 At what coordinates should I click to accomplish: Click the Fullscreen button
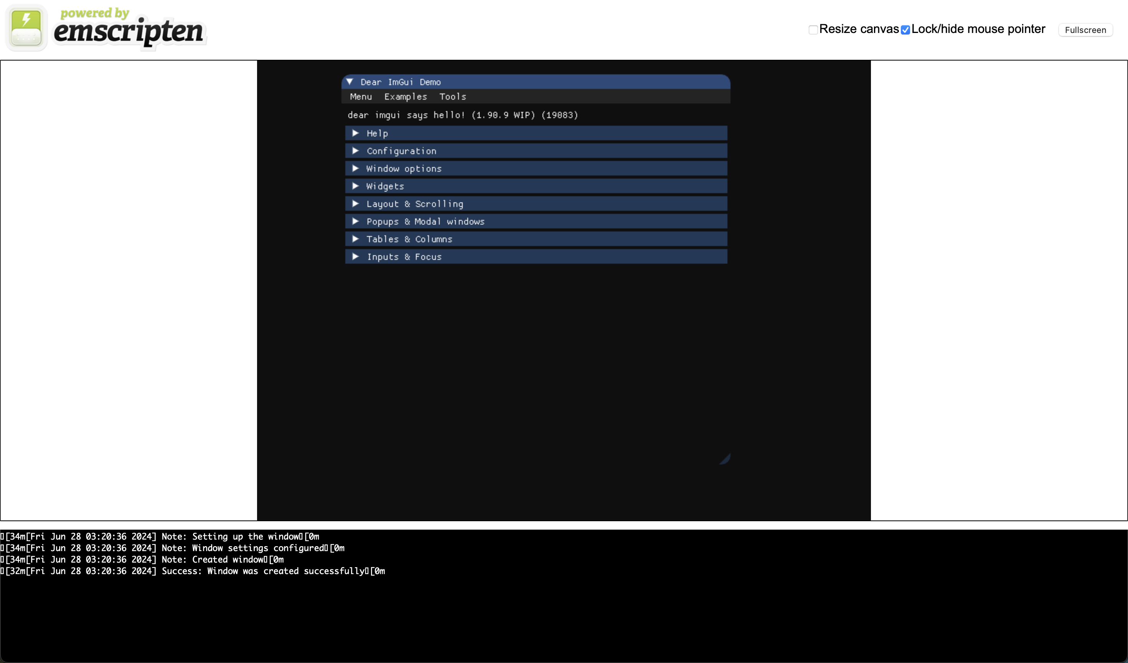1085,30
